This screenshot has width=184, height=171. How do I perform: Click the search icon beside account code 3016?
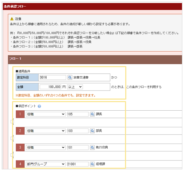coord(70,77)
